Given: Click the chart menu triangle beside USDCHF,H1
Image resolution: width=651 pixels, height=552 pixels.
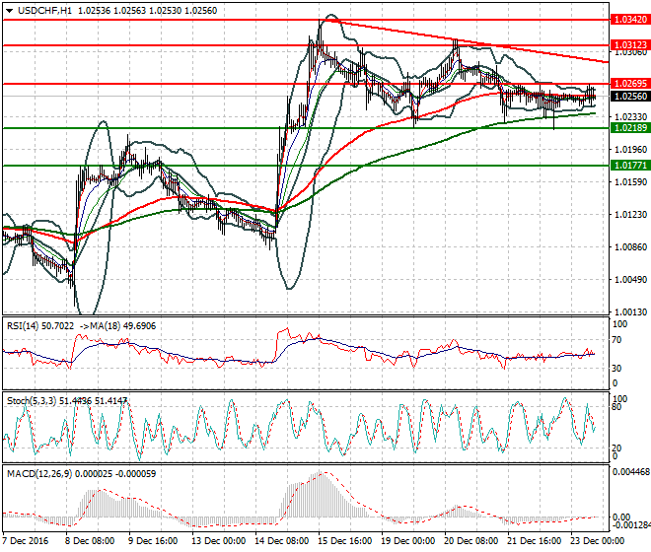Looking at the screenshot, I should [9, 11].
